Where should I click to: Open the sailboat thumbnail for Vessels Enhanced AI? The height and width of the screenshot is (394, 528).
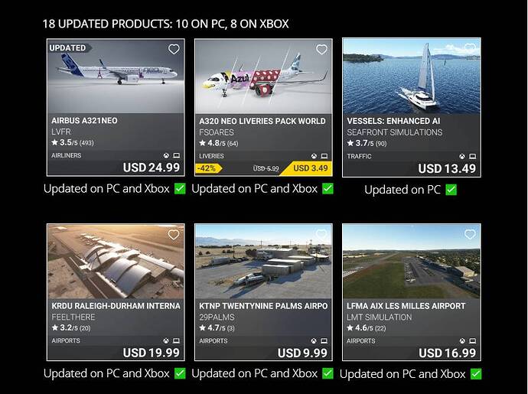pos(412,77)
